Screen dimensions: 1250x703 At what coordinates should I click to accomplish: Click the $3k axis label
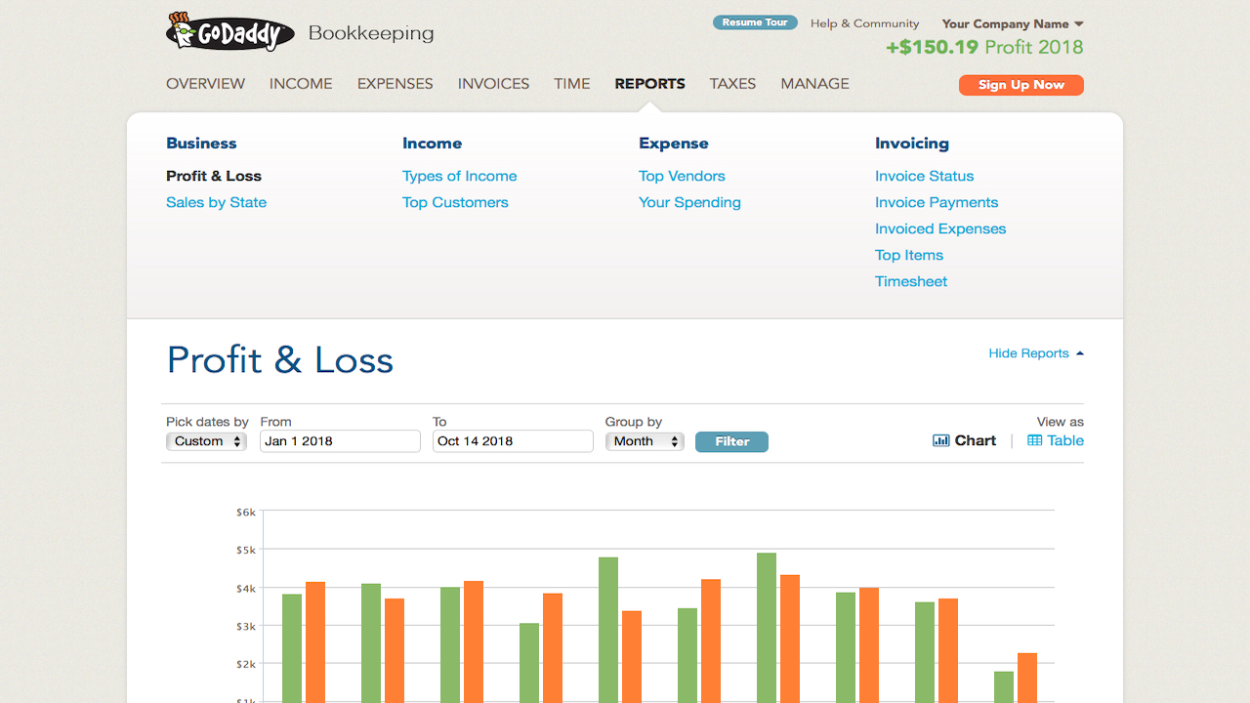(246, 626)
